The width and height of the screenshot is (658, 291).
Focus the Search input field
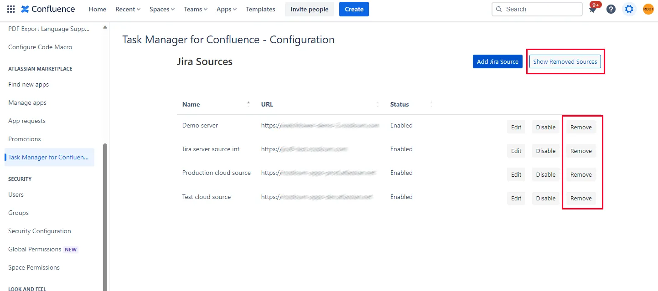click(x=537, y=9)
